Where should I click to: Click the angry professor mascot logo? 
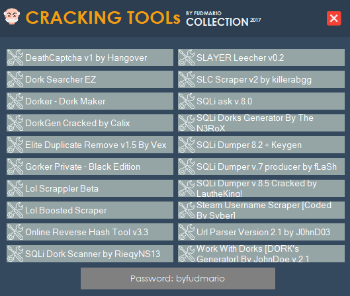pyautogui.click(x=12, y=17)
